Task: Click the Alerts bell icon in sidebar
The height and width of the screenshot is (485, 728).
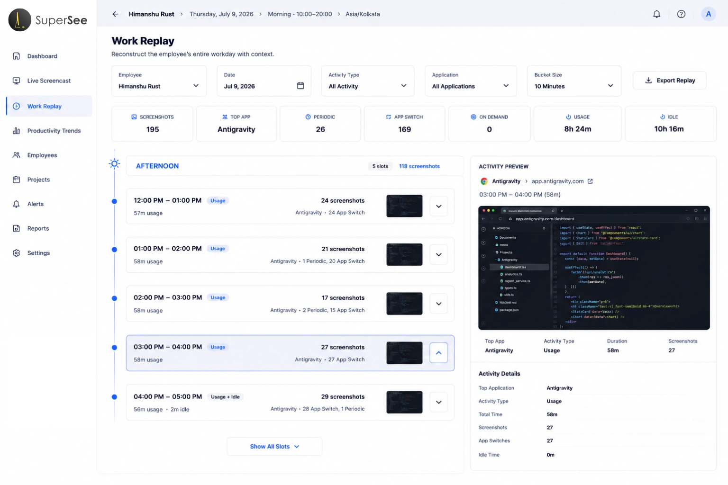Action: 16,204
